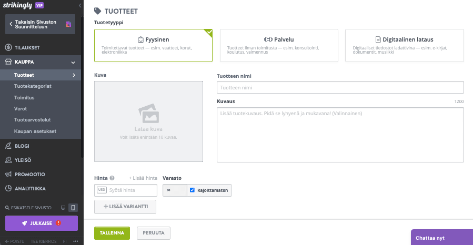Click the Hinta help question mark
Screen dimensions: 473x245
pos(112,178)
